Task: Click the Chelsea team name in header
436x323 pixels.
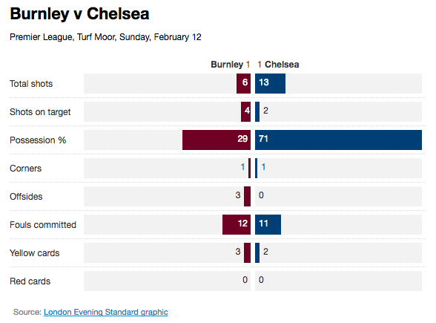Action: tap(282, 65)
